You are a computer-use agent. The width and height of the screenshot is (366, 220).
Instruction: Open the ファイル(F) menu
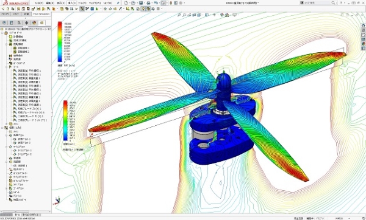pos(39,3)
